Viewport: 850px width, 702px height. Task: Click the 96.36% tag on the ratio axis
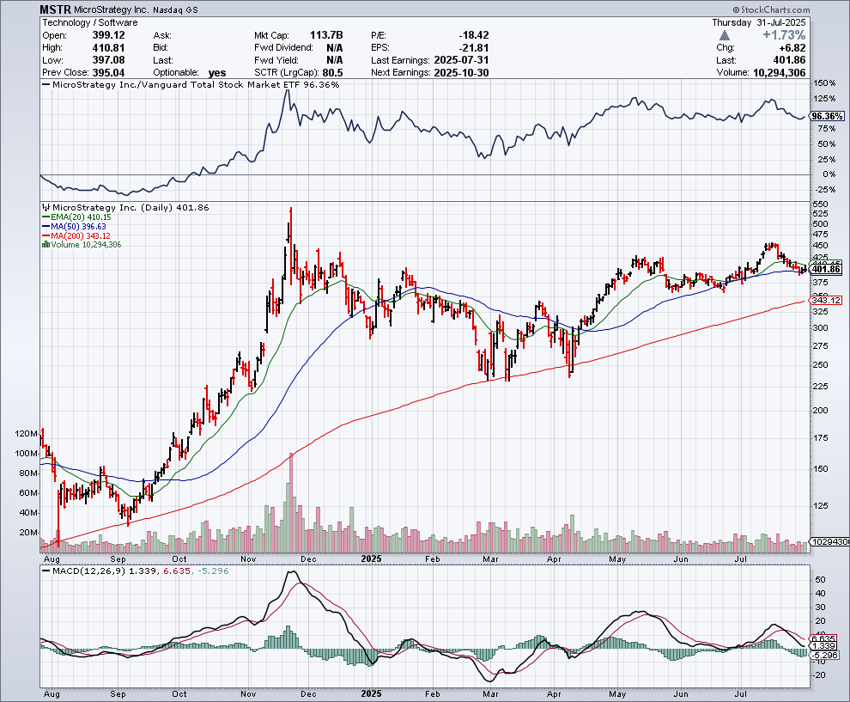pos(827,116)
